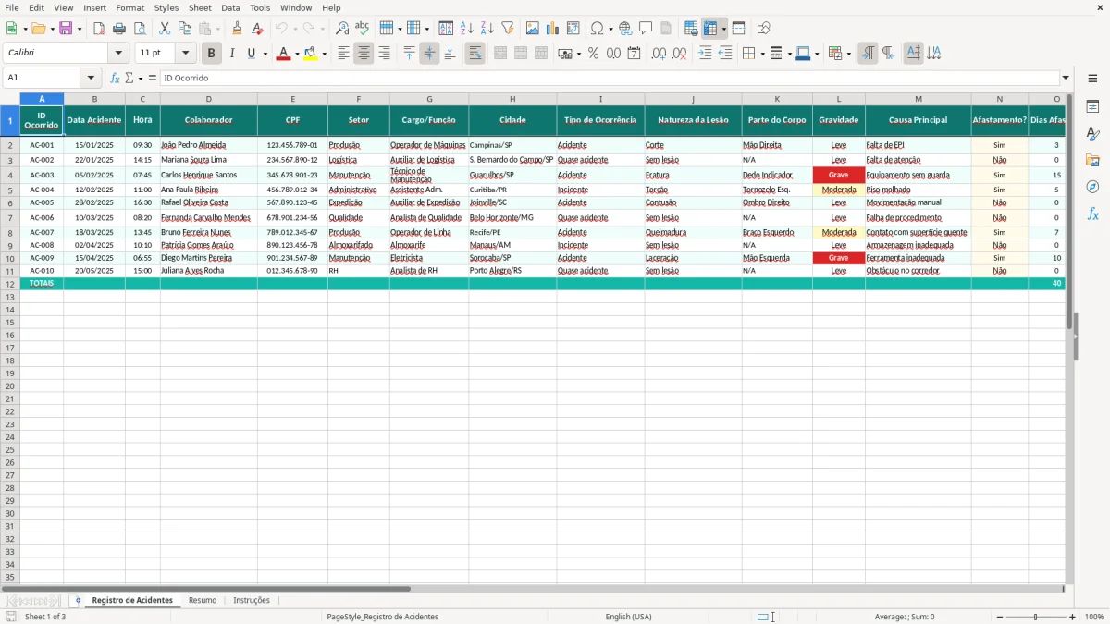Open Find & Replace
1110x624 pixels.
[342, 29]
